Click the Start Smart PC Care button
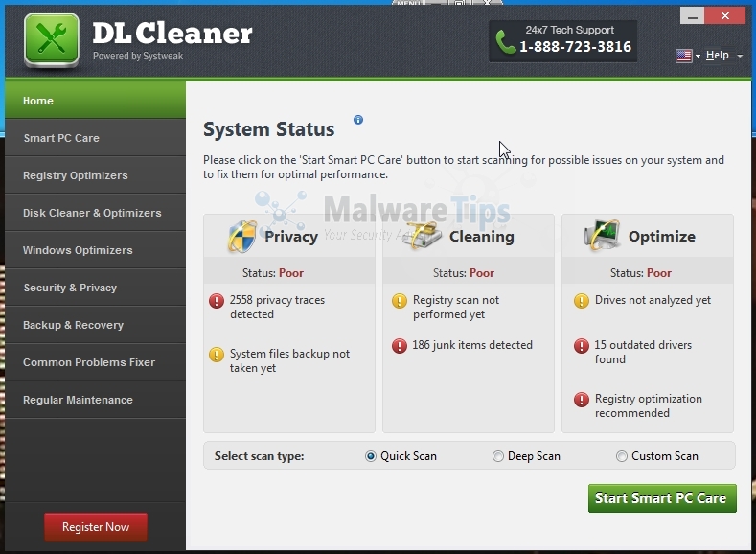 tap(662, 498)
